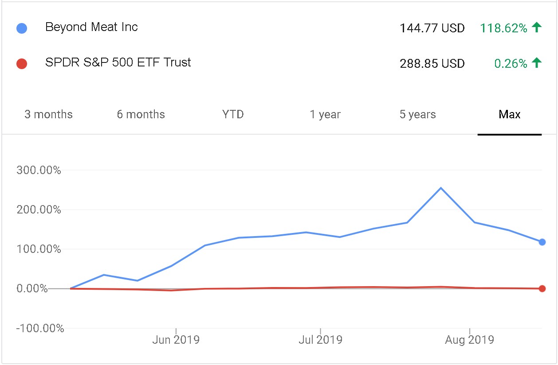Show the YTD time range

233,114
